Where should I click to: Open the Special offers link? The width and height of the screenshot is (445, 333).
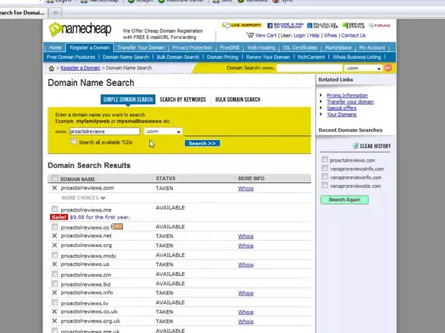(341, 108)
